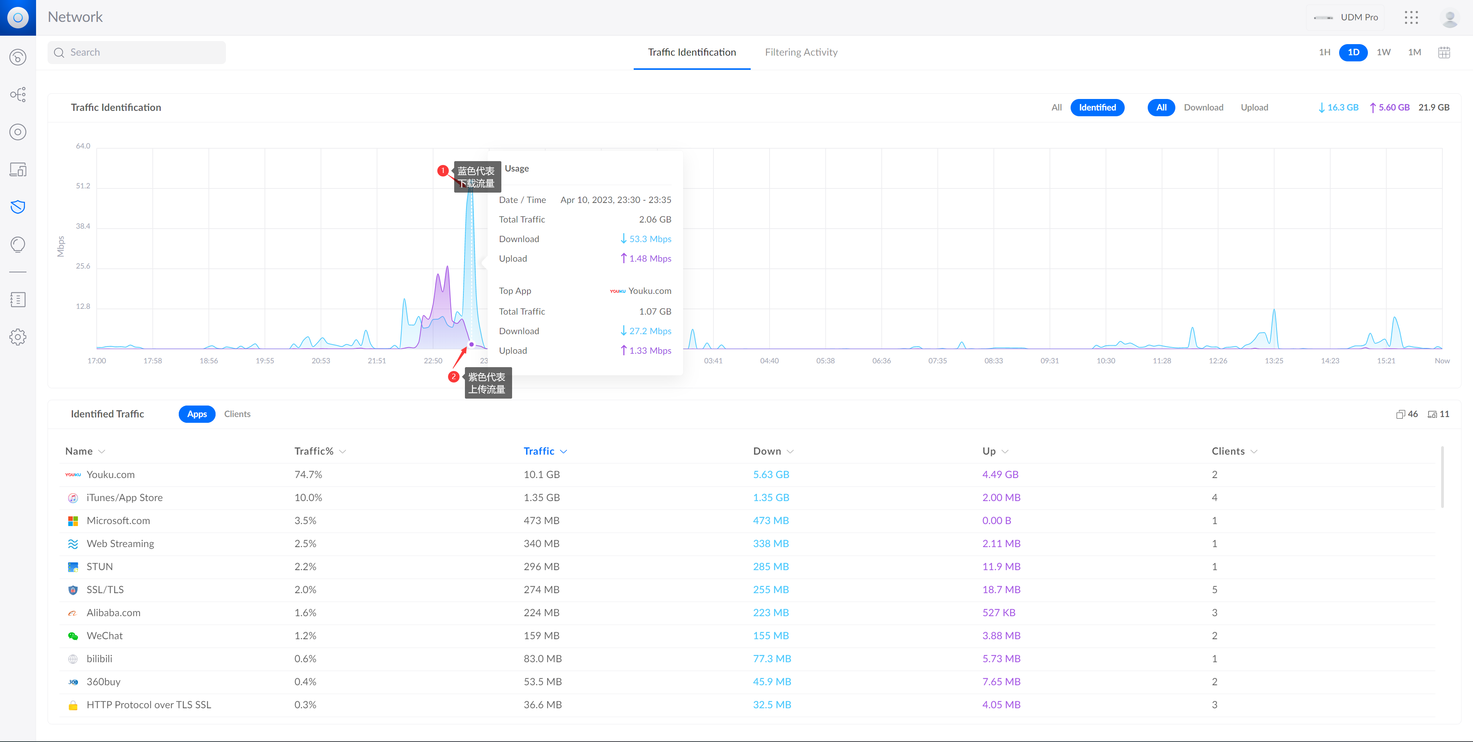Viewport: 1473px width, 742px height.
Task: Open the HTTP Protocol over TLS SSL row
Action: (747, 706)
